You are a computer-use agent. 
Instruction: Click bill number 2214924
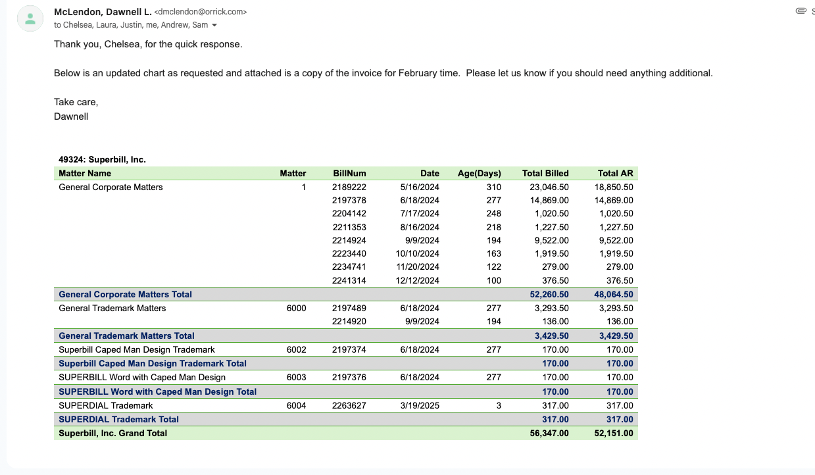click(349, 240)
